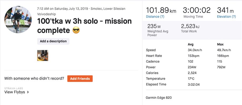
Task: Click the sunglasses emoji in the title
Action: [x=76, y=30]
